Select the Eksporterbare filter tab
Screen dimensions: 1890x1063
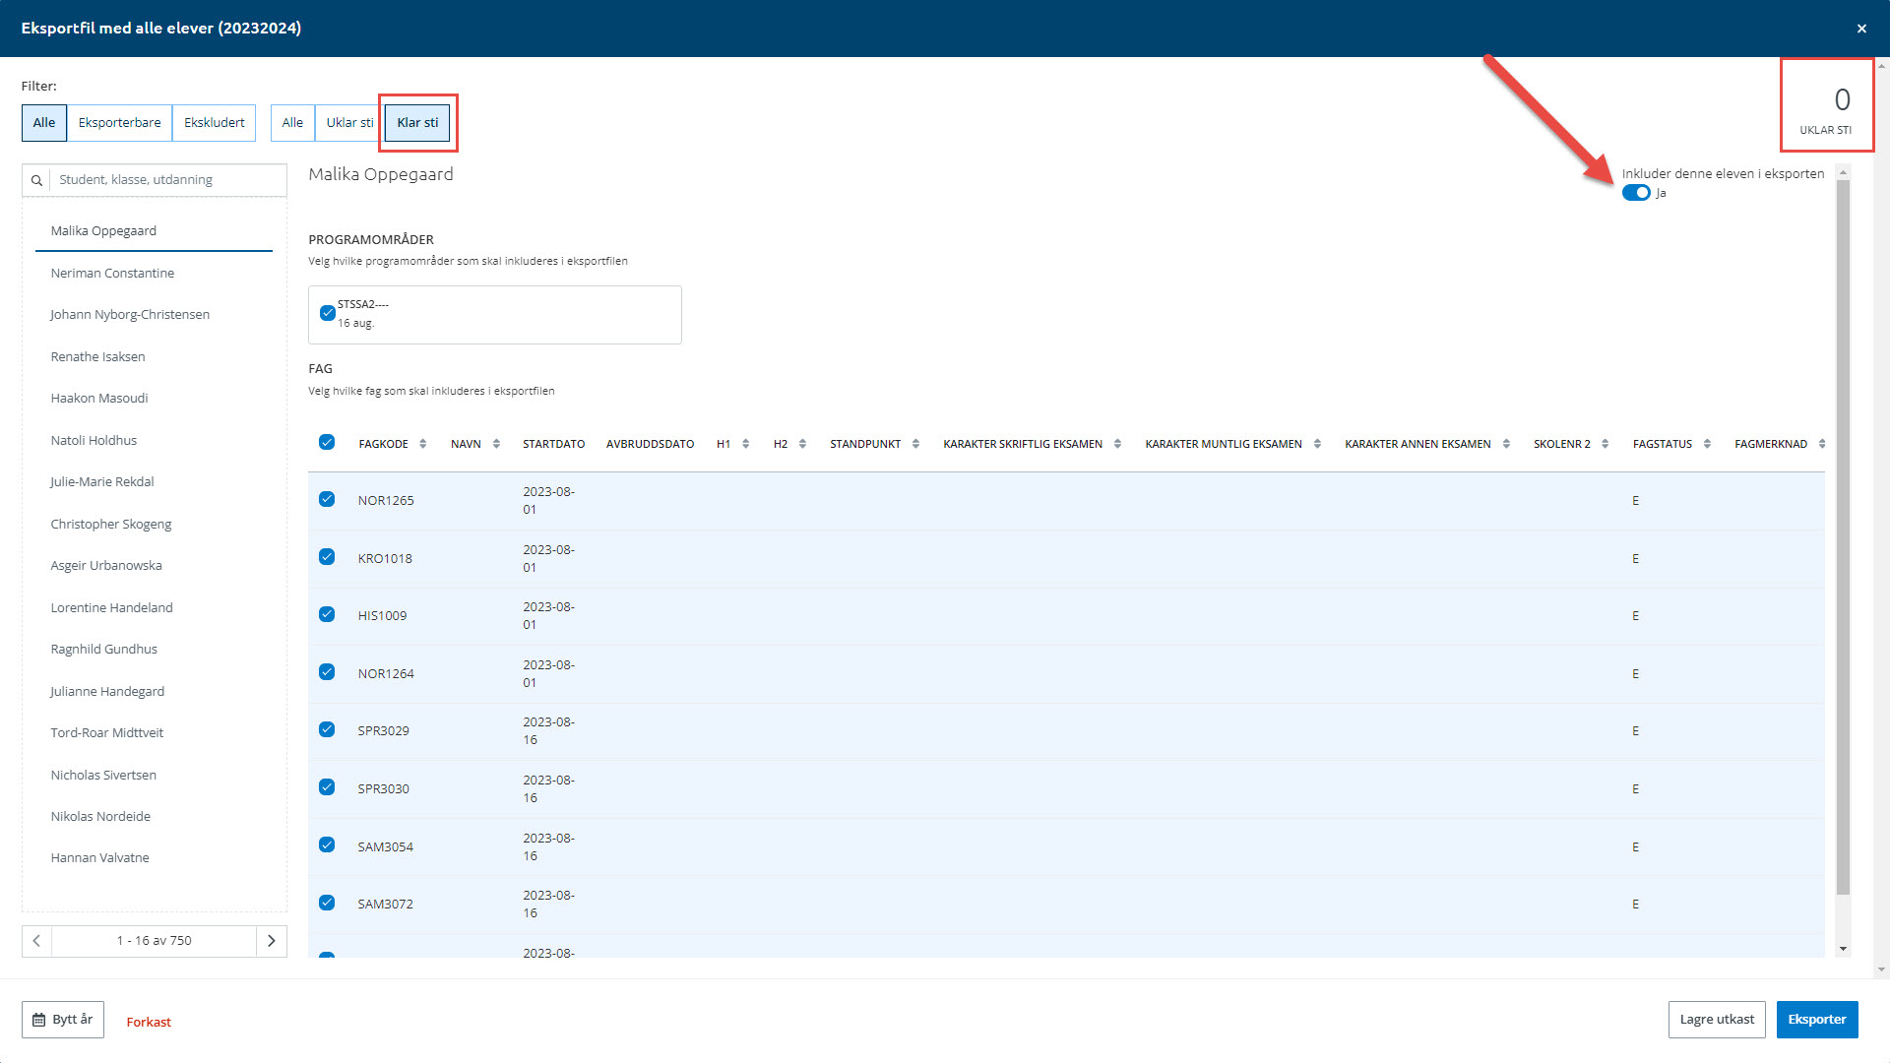click(119, 123)
